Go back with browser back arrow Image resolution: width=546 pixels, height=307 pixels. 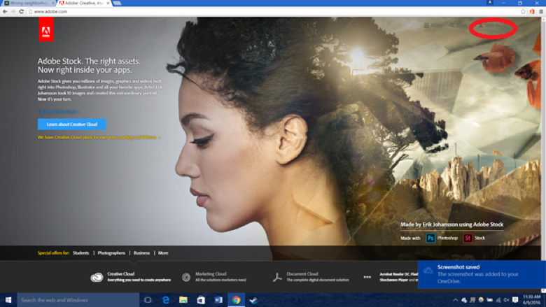5,11
